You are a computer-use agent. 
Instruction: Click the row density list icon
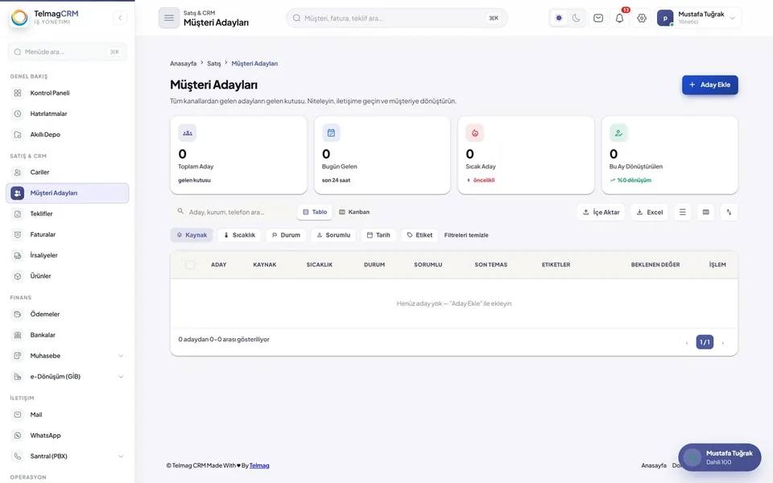click(682, 212)
